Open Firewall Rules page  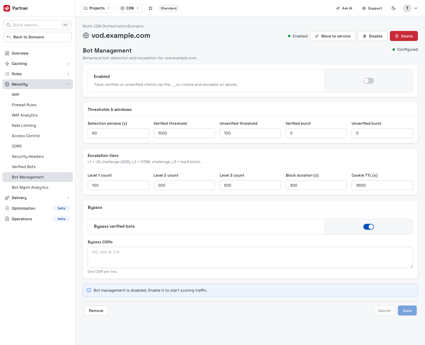coord(37,105)
